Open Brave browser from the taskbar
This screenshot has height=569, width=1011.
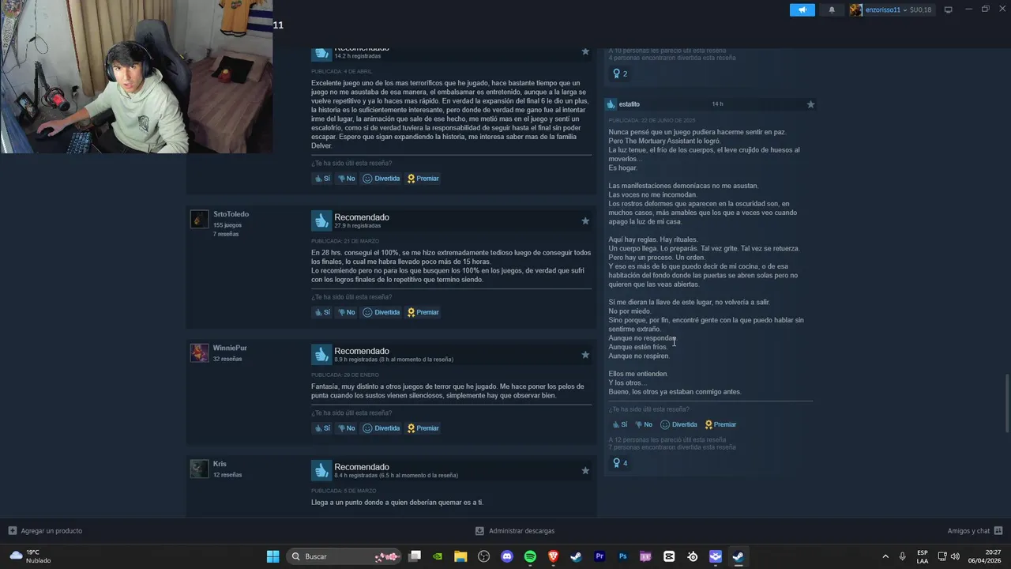coord(553,556)
